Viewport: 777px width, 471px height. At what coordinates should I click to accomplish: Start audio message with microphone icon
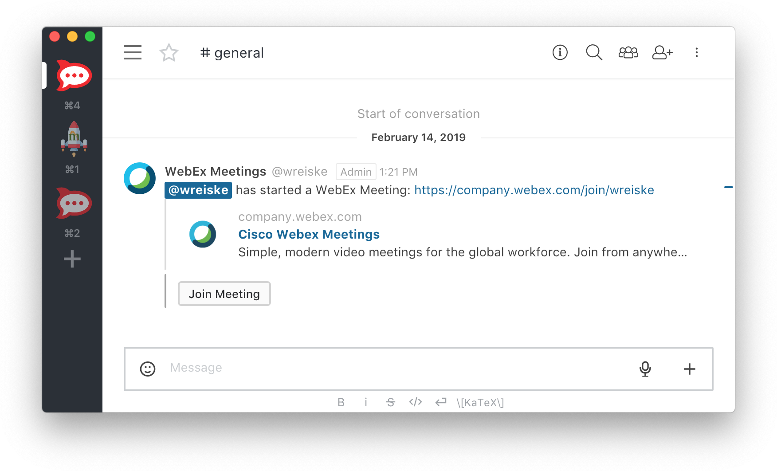(645, 369)
